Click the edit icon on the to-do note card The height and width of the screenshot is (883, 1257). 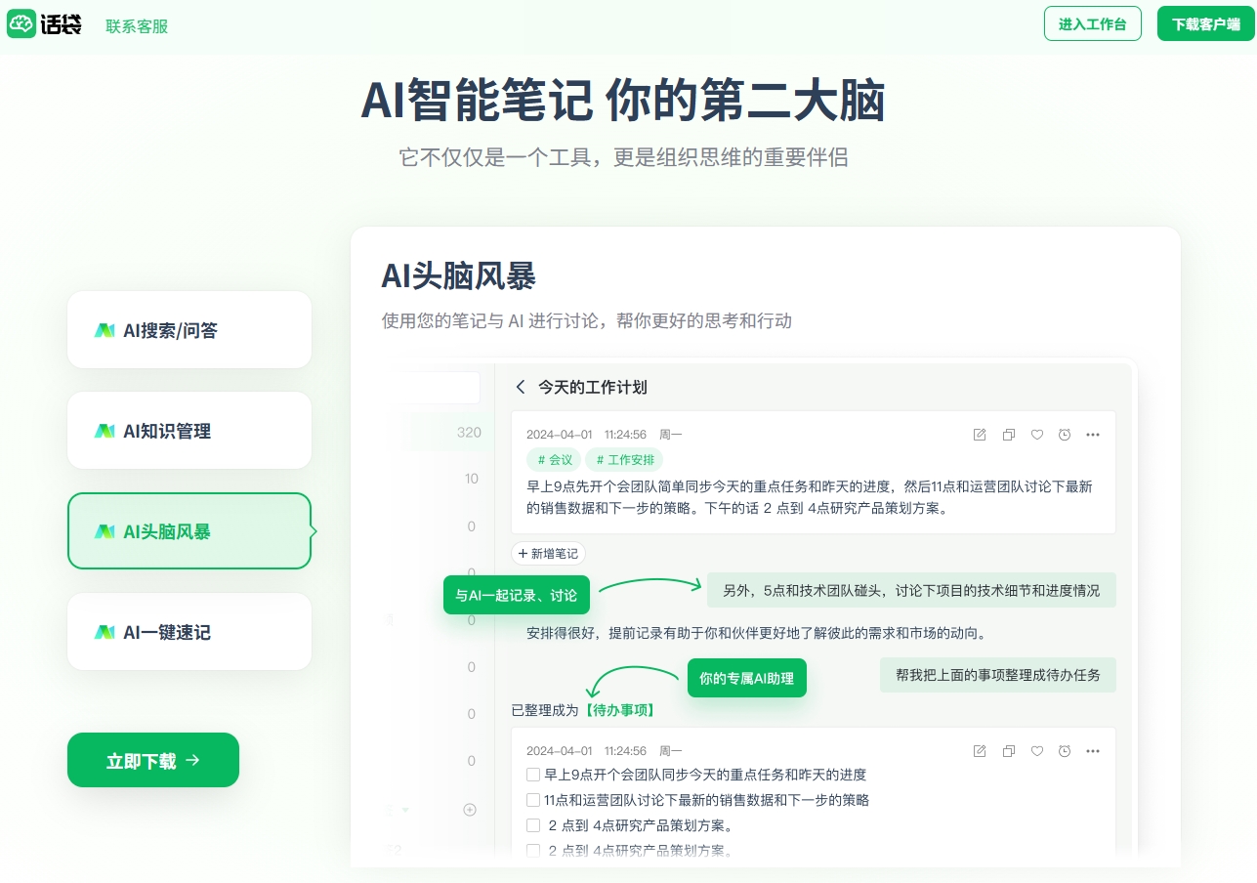(x=980, y=751)
